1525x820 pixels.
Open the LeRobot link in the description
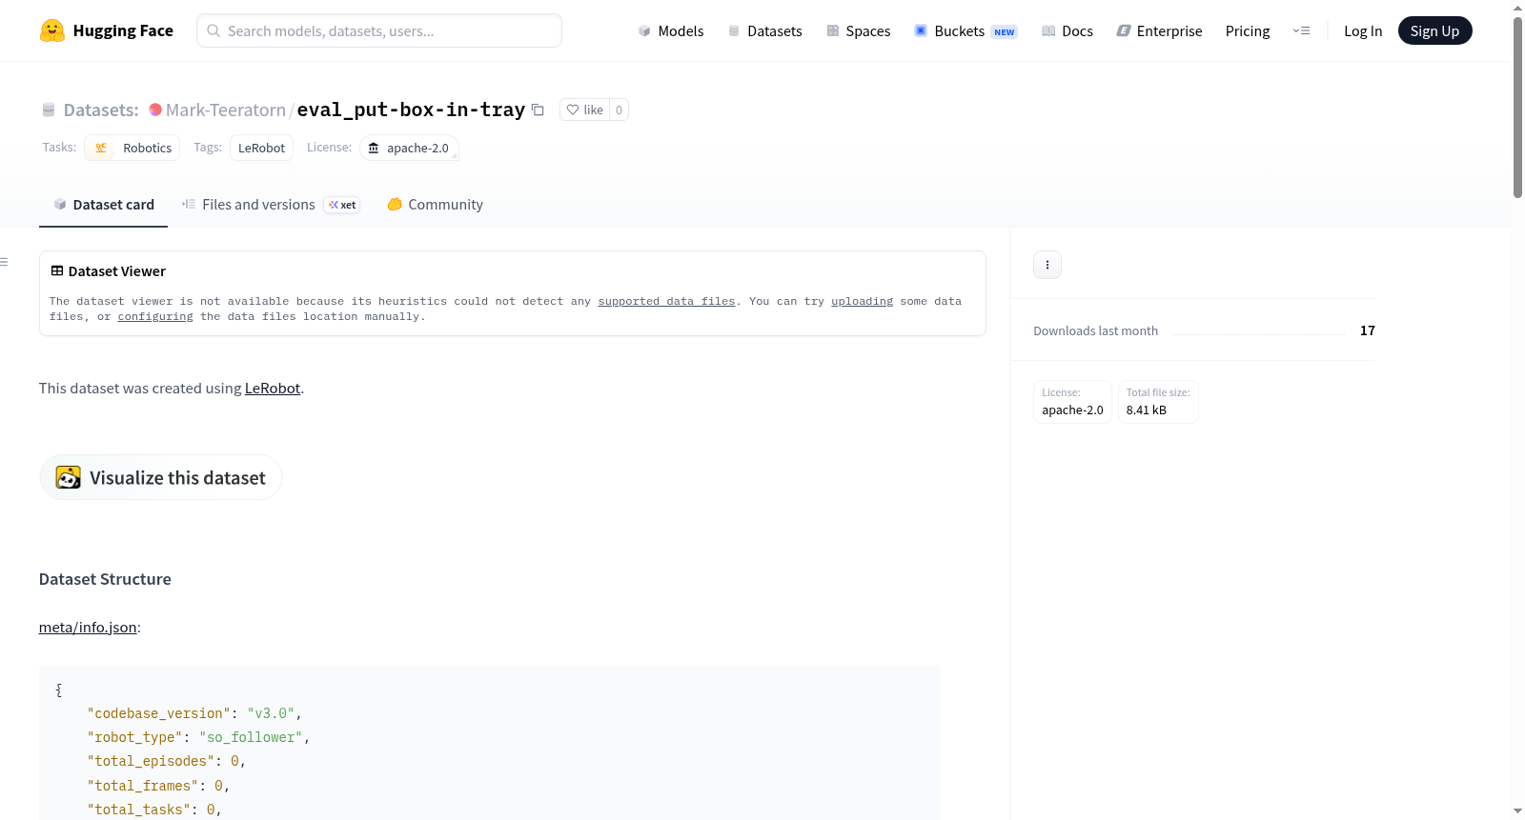(273, 388)
